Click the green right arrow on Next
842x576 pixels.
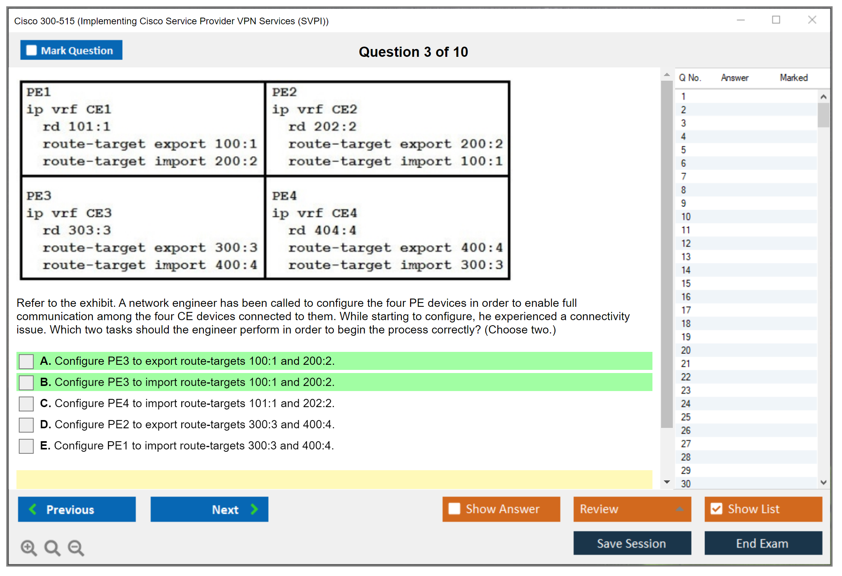point(254,509)
